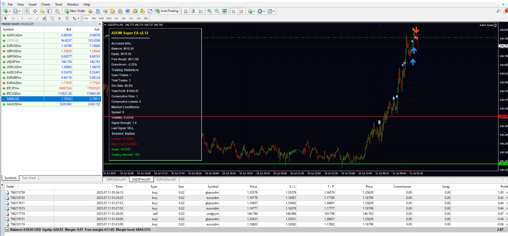
Task: Open the Insert menu
Action: (32, 5)
